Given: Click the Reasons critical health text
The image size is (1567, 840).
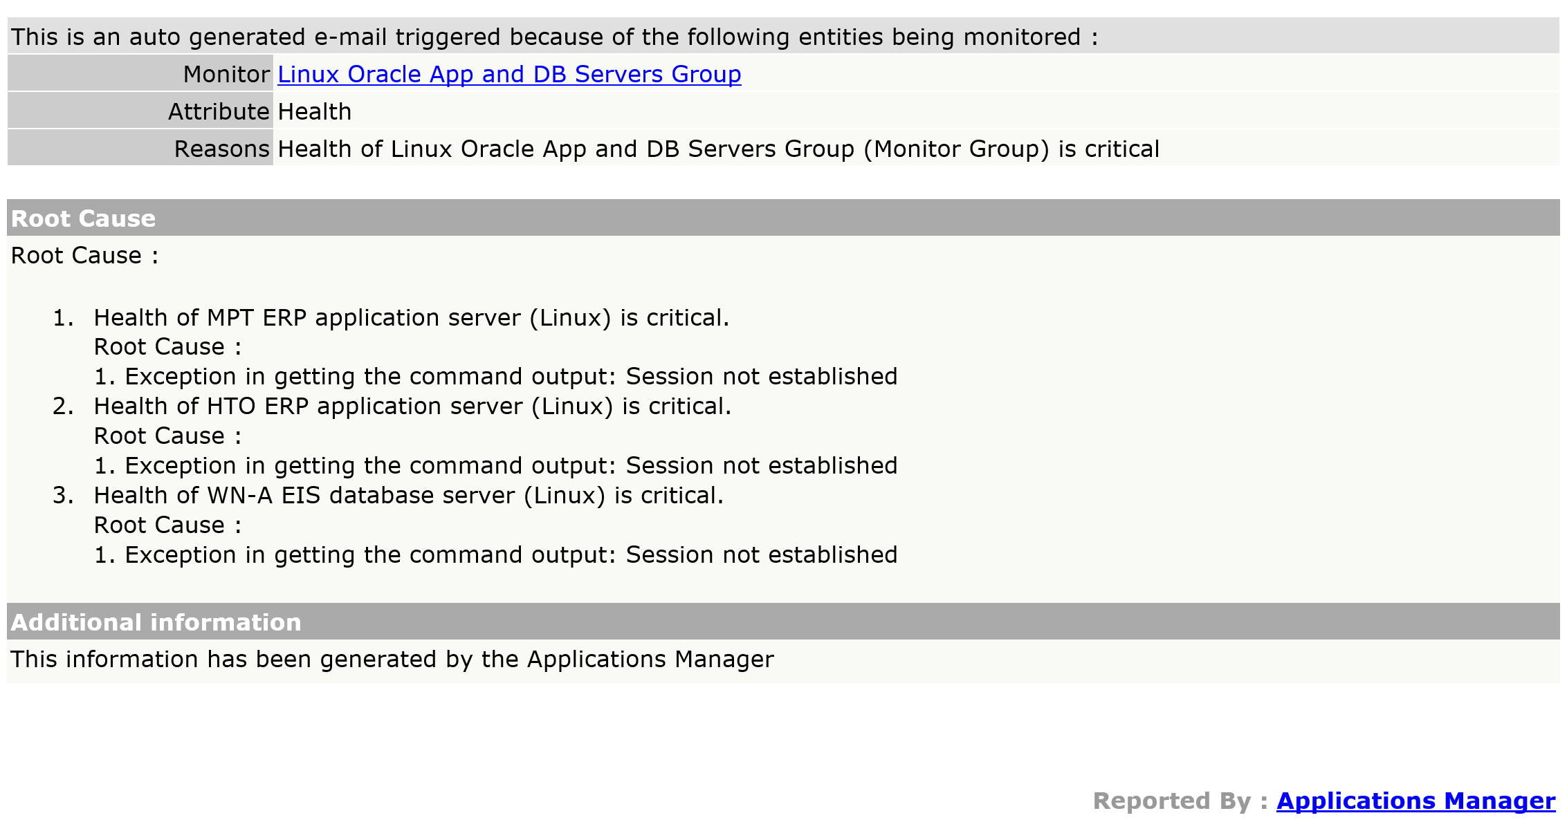Looking at the screenshot, I should (x=717, y=149).
